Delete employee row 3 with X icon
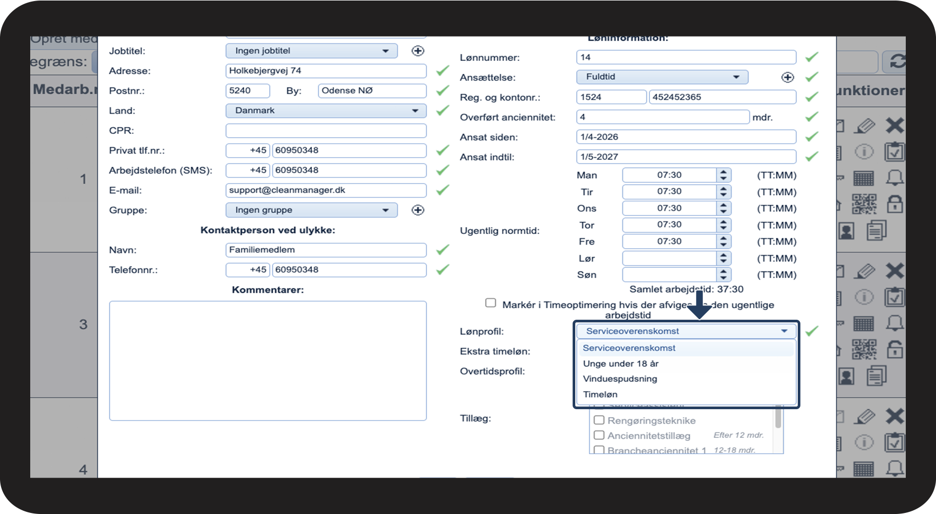Screen dimensions: 936x514 895,271
